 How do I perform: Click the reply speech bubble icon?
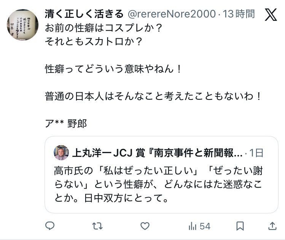[50, 226]
